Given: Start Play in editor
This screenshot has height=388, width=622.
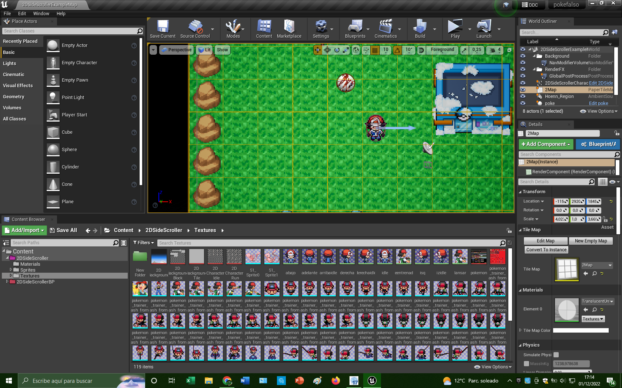Looking at the screenshot, I should [x=455, y=29].
